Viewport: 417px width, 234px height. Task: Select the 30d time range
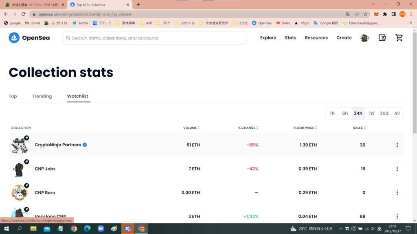tap(384, 113)
